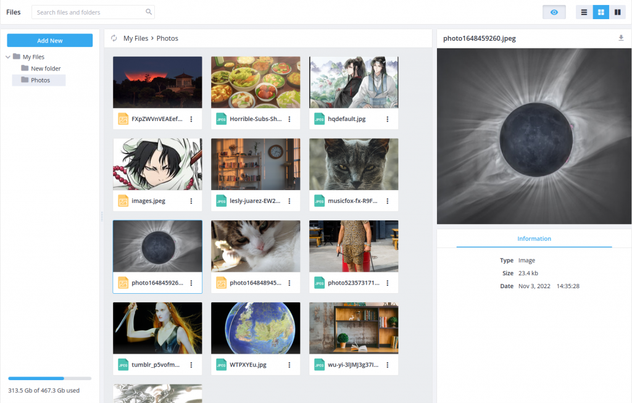The height and width of the screenshot is (403, 632).
Task: Refresh the Photos folder listing
Action: coord(114,38)
